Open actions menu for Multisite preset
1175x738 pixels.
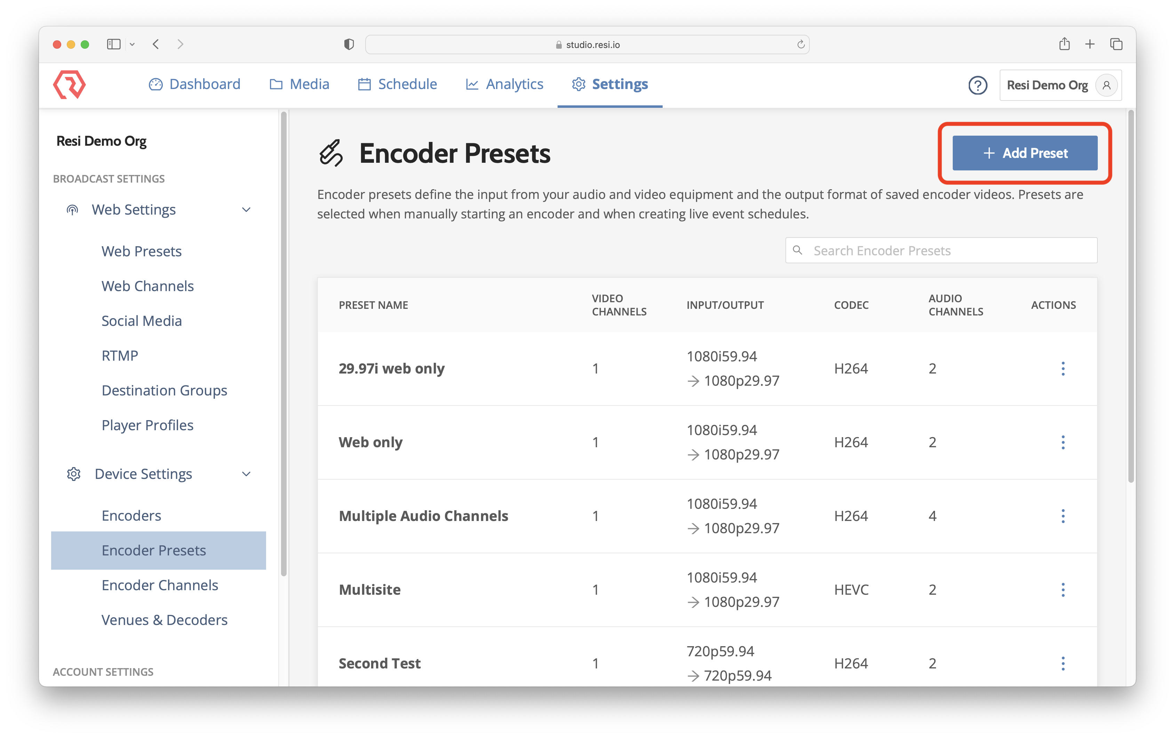click(x=1063, y=590)
